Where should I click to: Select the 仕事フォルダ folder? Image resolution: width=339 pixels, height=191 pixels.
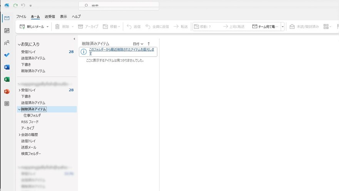[32, 115]
